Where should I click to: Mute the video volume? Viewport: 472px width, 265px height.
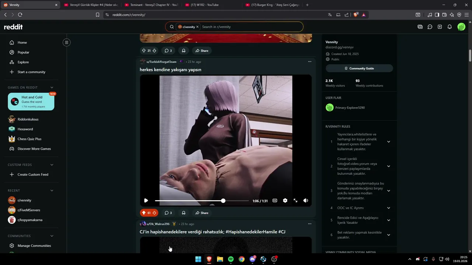tap(306, 201)
